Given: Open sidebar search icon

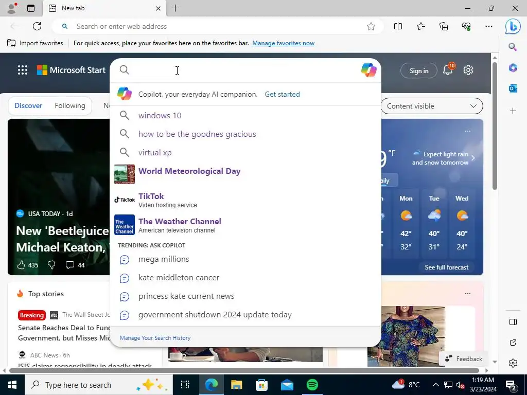Looking at the screenshot, I should point(513,47).
